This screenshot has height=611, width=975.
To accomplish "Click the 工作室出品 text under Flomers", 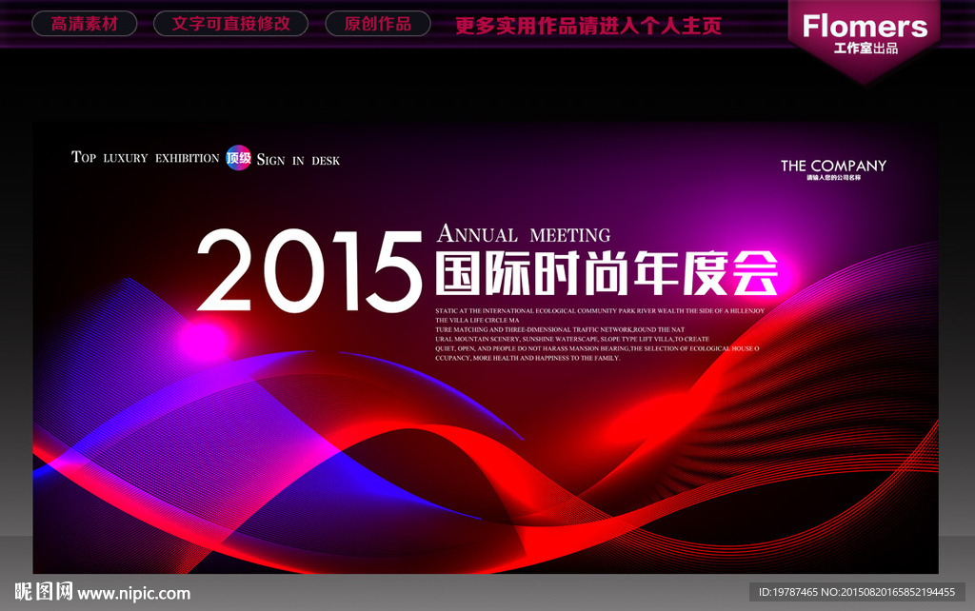I will tap(866, 49).
